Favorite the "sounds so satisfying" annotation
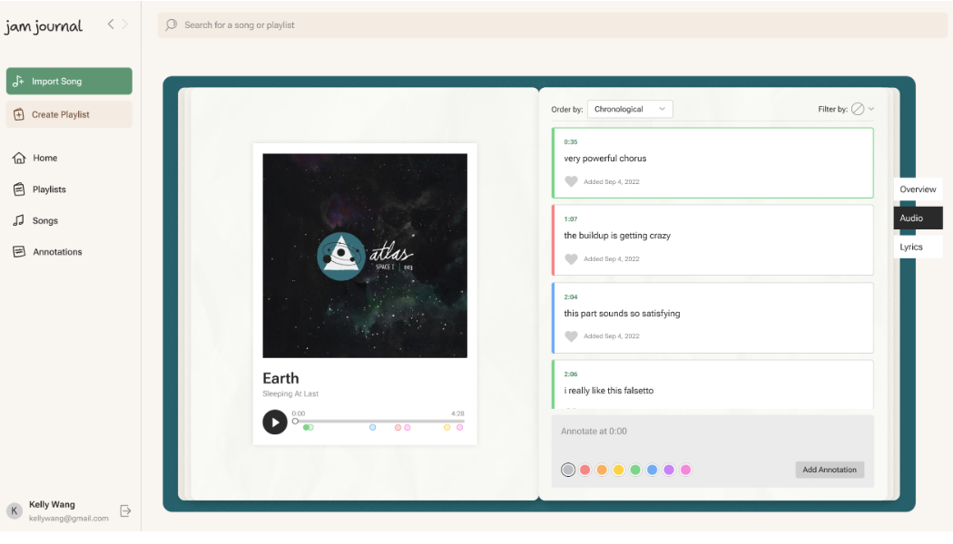953x544 pixels. [x=571, y=336]
